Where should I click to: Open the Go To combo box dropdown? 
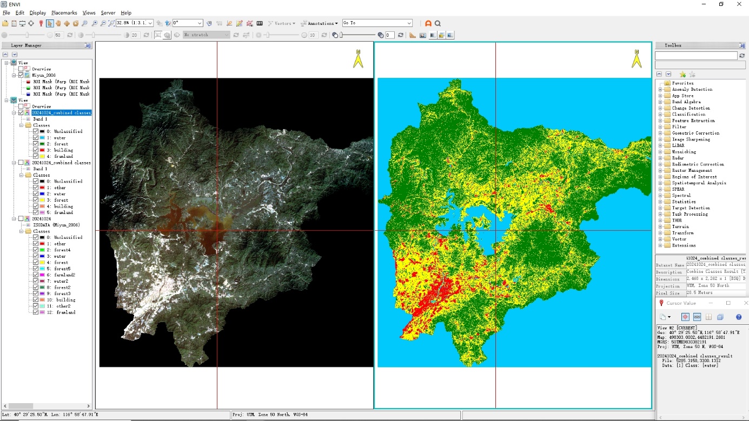(409, 23)
